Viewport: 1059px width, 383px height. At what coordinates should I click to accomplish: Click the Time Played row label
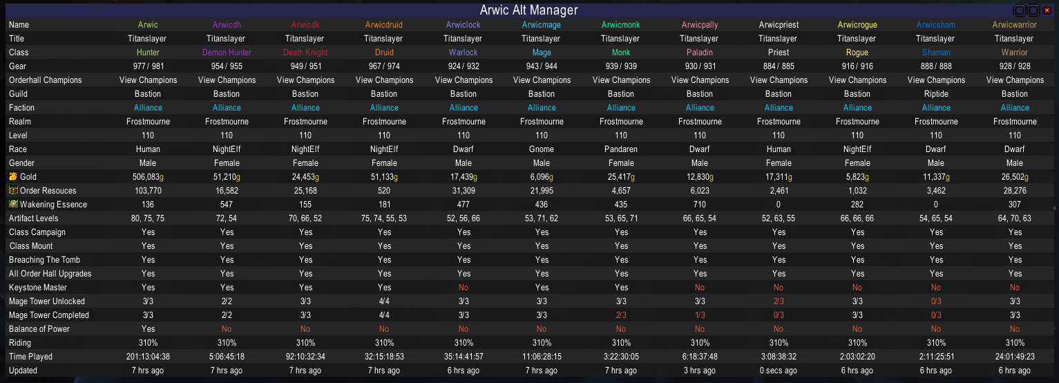coord(30,357)
